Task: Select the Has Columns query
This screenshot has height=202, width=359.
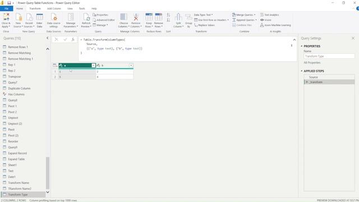Action: (x=16, y=94)
